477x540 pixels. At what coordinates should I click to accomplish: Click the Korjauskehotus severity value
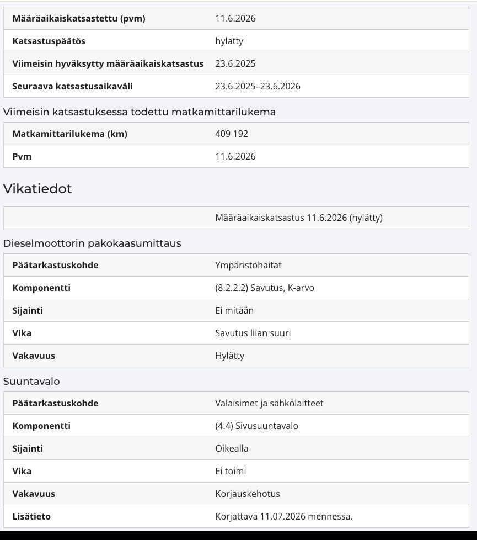[x=248, y=494]
